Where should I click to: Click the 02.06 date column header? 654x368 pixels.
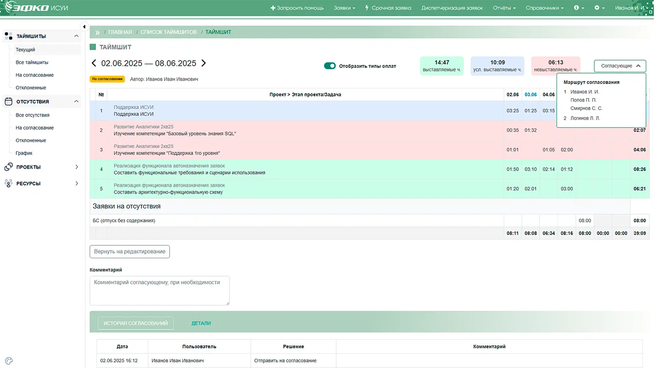[x=512, y=95]
